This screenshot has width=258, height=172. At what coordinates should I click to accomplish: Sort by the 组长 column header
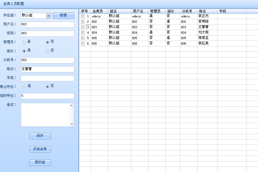coord(173,11)
